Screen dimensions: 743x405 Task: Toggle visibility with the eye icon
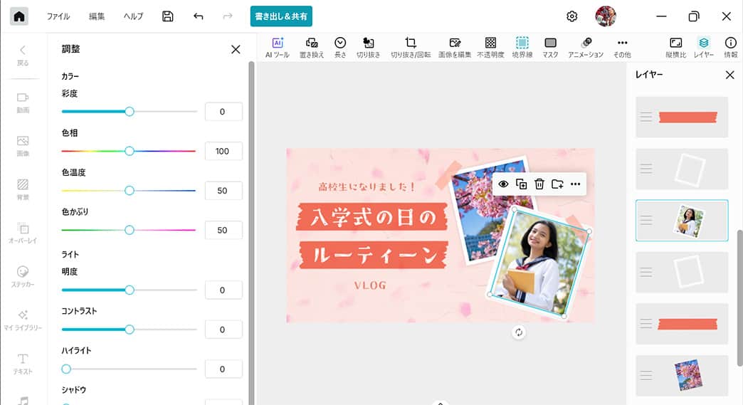click(x=503, y=184)
